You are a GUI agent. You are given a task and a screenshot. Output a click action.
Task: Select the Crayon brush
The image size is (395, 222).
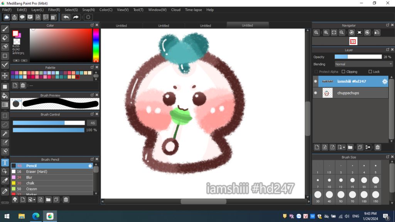(52, 189)
